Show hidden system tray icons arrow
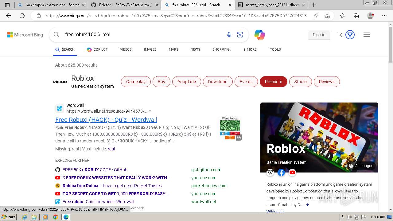Viewport: 393px width, 221px height. (x=342, y=217)
